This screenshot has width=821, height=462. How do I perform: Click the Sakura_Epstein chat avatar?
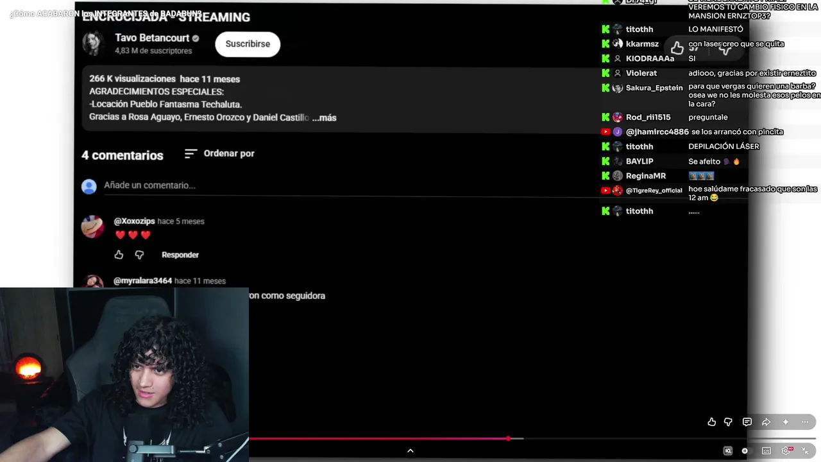click(618, 88)
